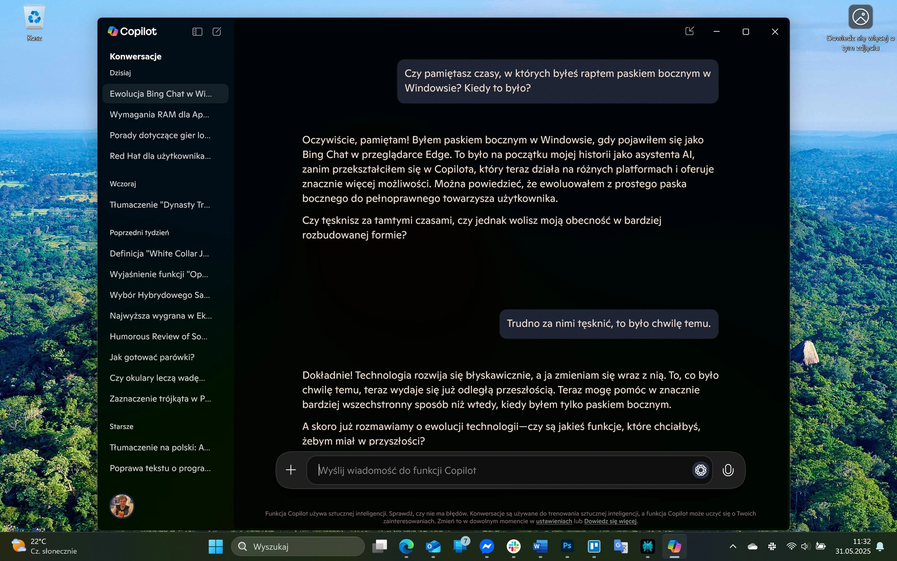Open conversation 'Poprawa tekstu o progra...'
This screenshot has height=561, width=897.
pyautogui.click(x=165, y=468)
